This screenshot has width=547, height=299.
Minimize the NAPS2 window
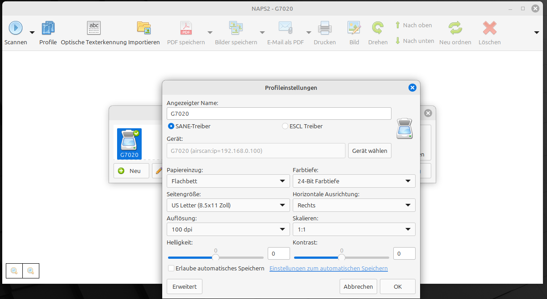[511, 8]
